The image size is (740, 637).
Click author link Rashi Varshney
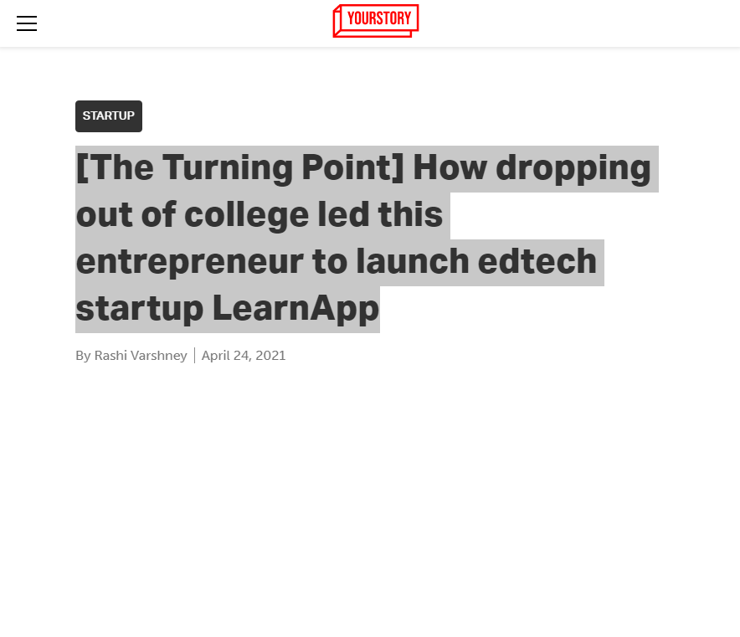click(x=141, y=355)
